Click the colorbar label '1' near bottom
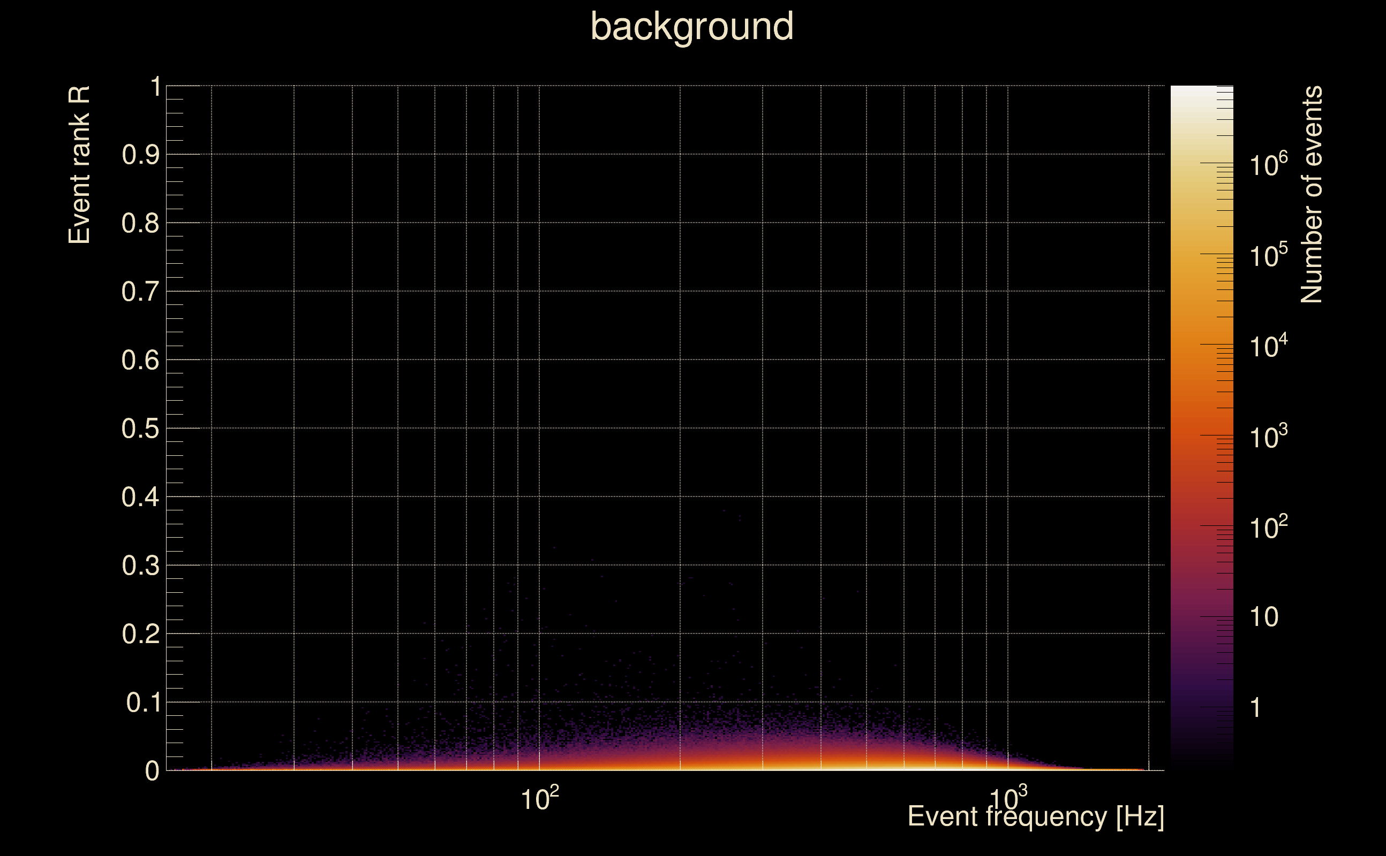The width and height of the screenshot is (1386, 856). (1255, 708)
